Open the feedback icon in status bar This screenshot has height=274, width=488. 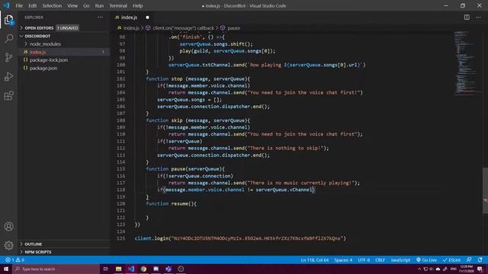coord(469,260)
